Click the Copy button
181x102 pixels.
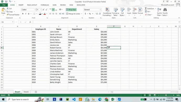click(x=10, y=12)
